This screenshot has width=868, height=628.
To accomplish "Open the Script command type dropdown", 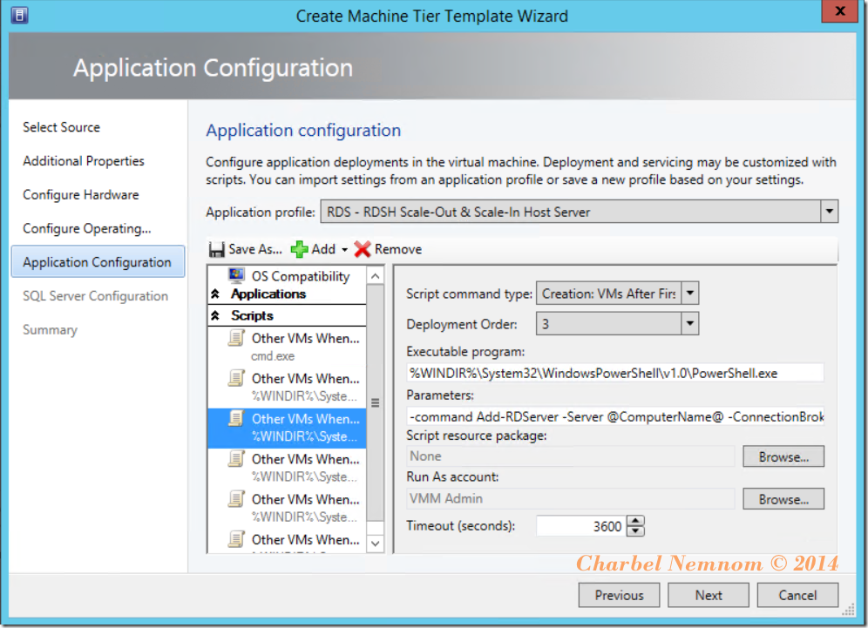I will (689, 294).
